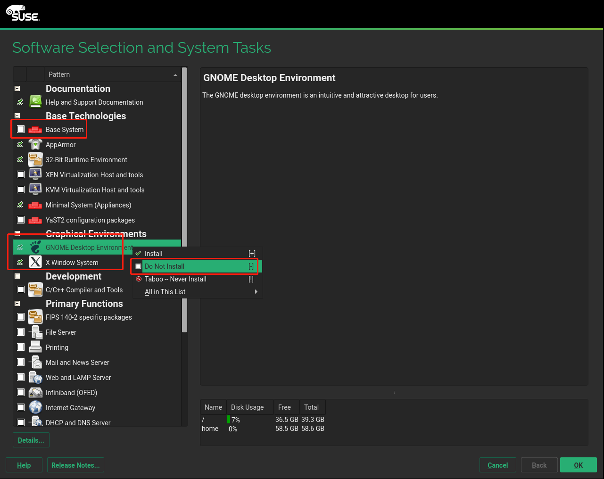Click the Printing printer icon
604x479 pixels.
point(35,347)
